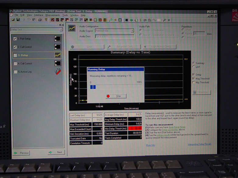Click the red Min Delay Thresh value cell
The width and height of the screenshot is (238, 178).
click(135, 128)
